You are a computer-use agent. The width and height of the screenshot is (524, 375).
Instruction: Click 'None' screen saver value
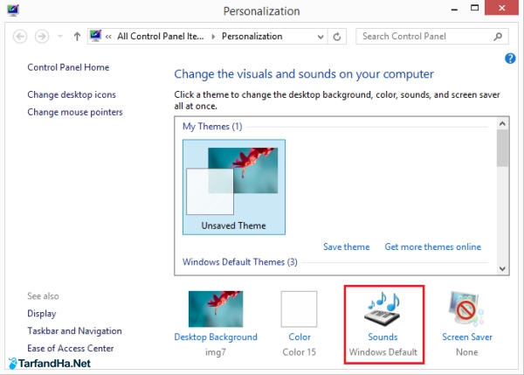coord(467,352)
